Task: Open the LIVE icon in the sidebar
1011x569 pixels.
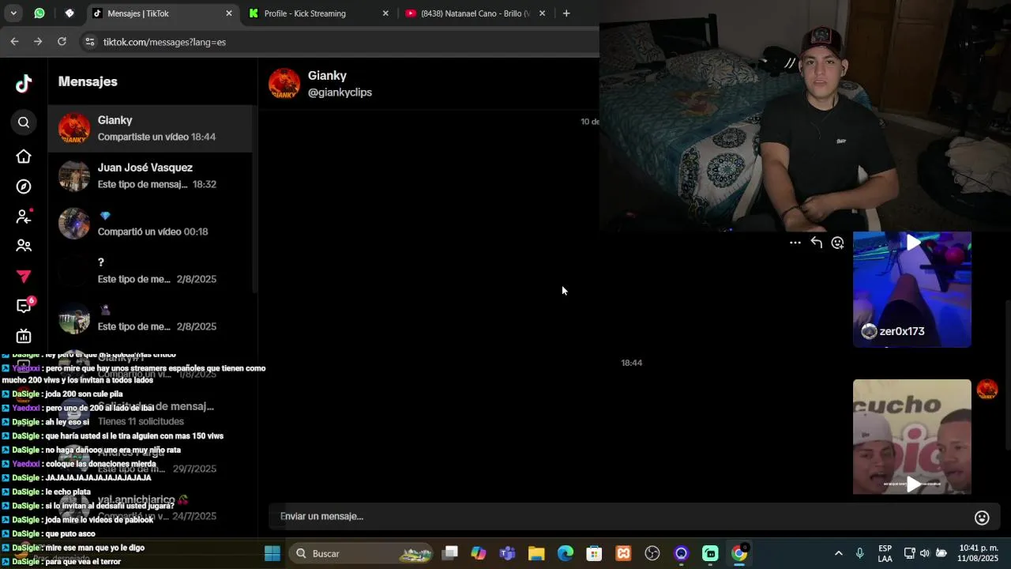Action: [x=24, y=336]
